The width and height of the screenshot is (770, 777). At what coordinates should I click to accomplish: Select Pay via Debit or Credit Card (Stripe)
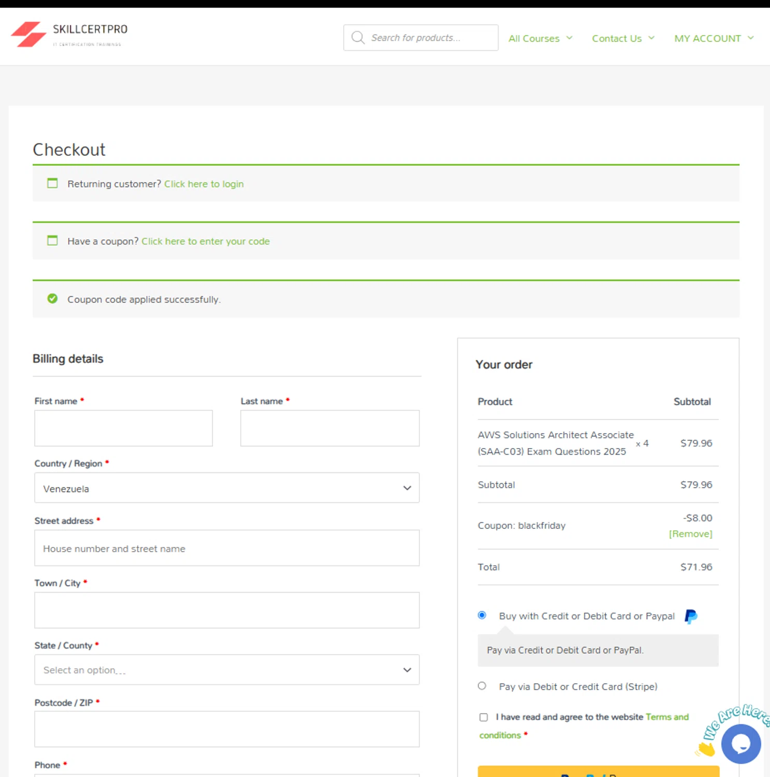point(482,685)
